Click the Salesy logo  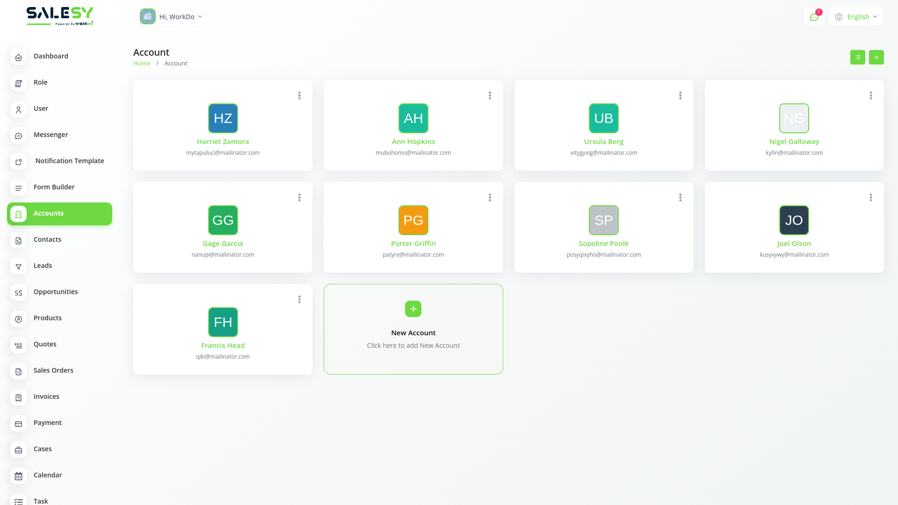[x=59, y=16]
